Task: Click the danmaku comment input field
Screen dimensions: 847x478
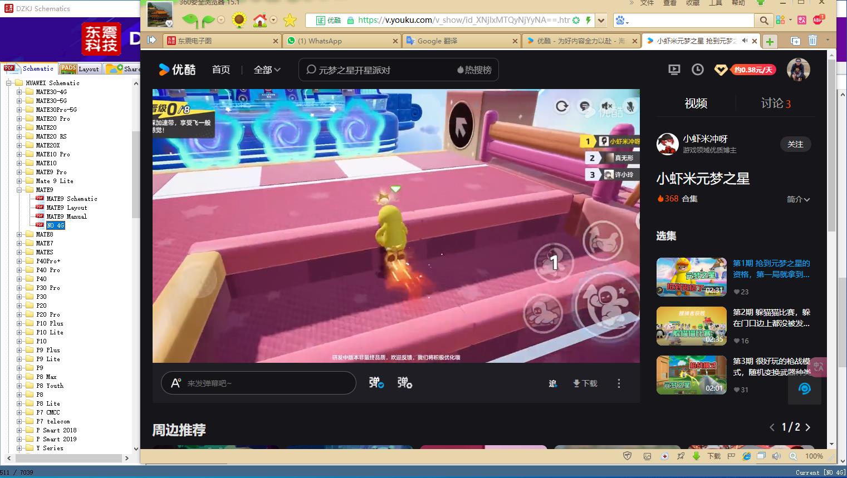Action: pos(258,383)
